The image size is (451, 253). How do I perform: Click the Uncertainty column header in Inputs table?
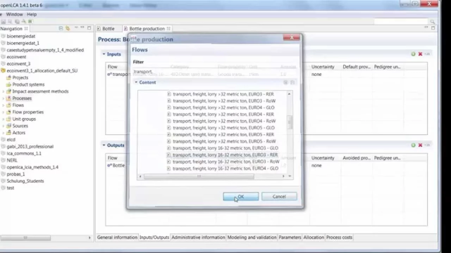(323, 67)
